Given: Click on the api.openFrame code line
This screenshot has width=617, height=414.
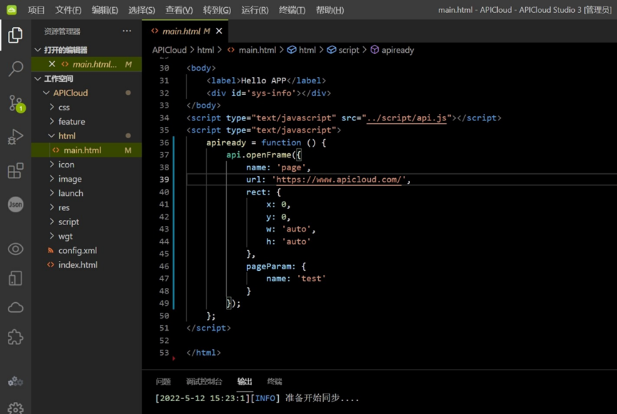Looking at the screenshot, I should [x=264, y=155].
